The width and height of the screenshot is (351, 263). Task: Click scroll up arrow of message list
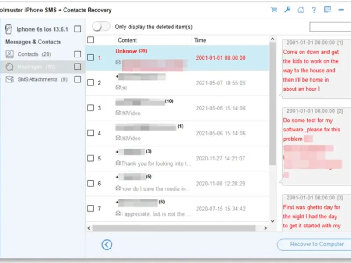click(x=272, y=39)
